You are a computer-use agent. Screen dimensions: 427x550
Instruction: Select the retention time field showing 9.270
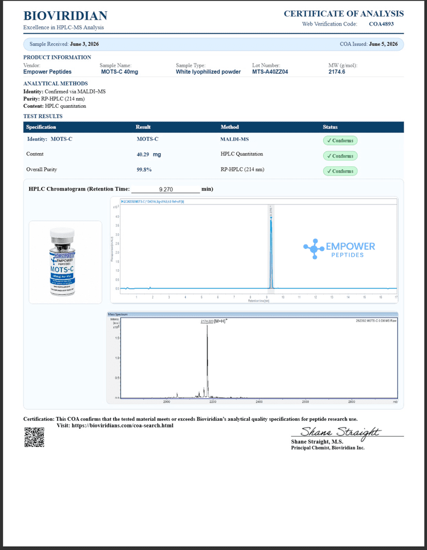click(x=165, y=190)
